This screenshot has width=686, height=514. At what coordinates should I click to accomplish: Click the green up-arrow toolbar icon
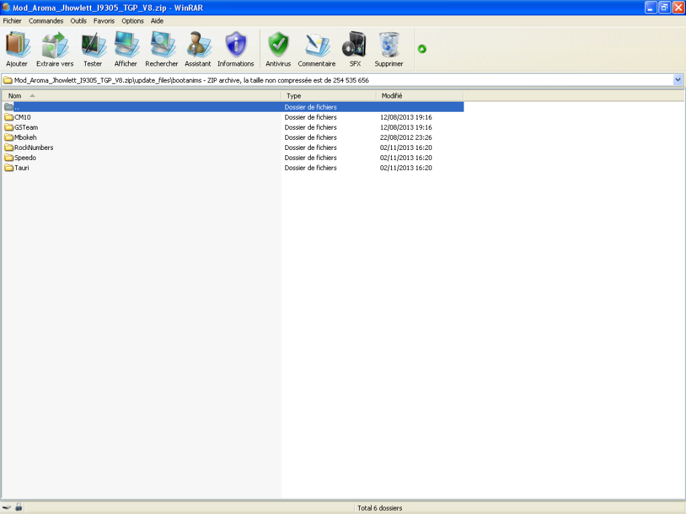tap(422, 49)
